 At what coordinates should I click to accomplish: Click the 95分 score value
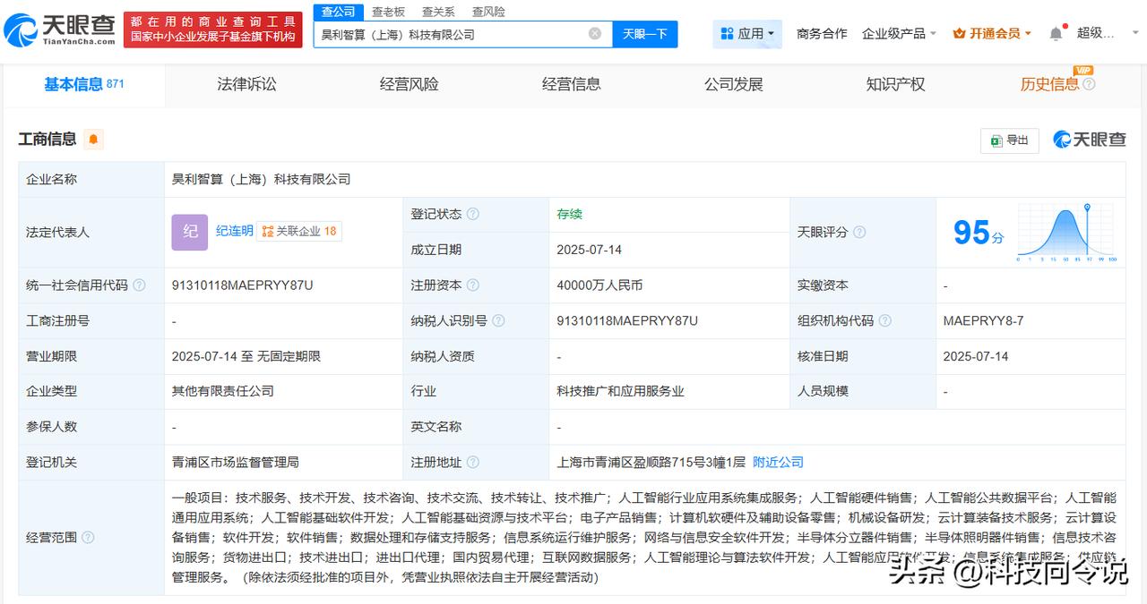point(979,233)
